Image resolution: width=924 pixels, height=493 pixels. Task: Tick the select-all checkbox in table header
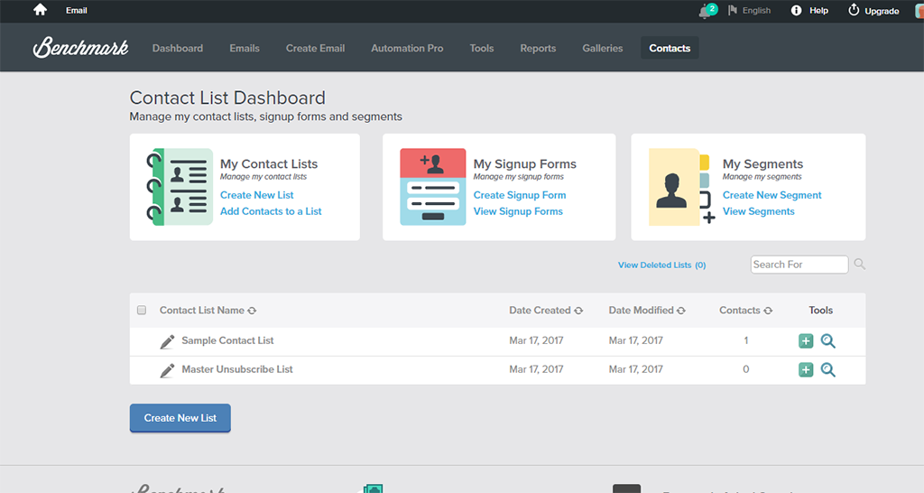click(x=142, y=311)
